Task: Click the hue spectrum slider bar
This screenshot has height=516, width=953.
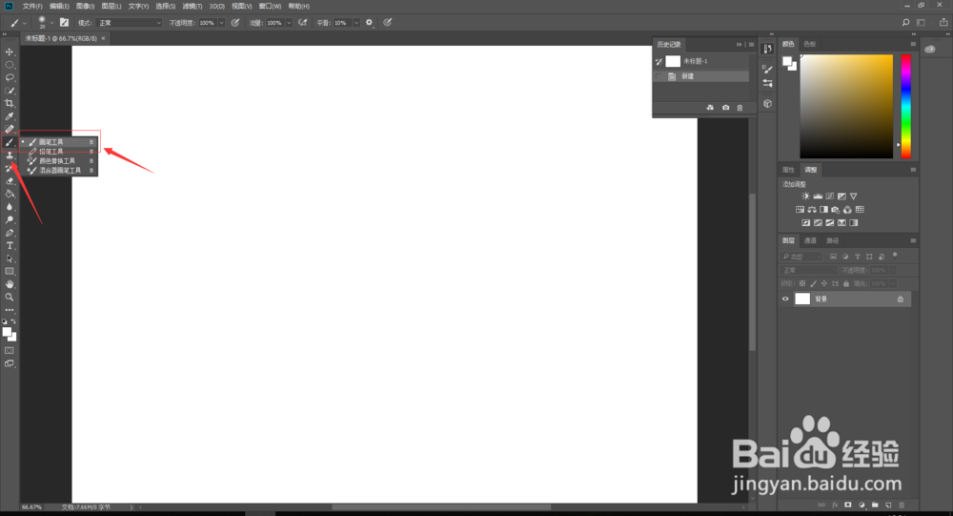Action: click(x=905, y=107)
